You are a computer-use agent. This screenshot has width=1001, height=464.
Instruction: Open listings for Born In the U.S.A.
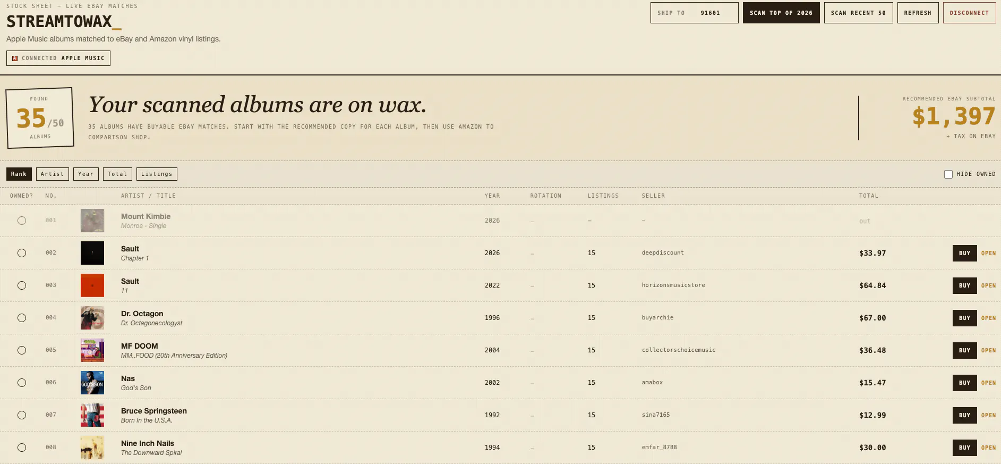pyautogui.click(x=988, y=415)
